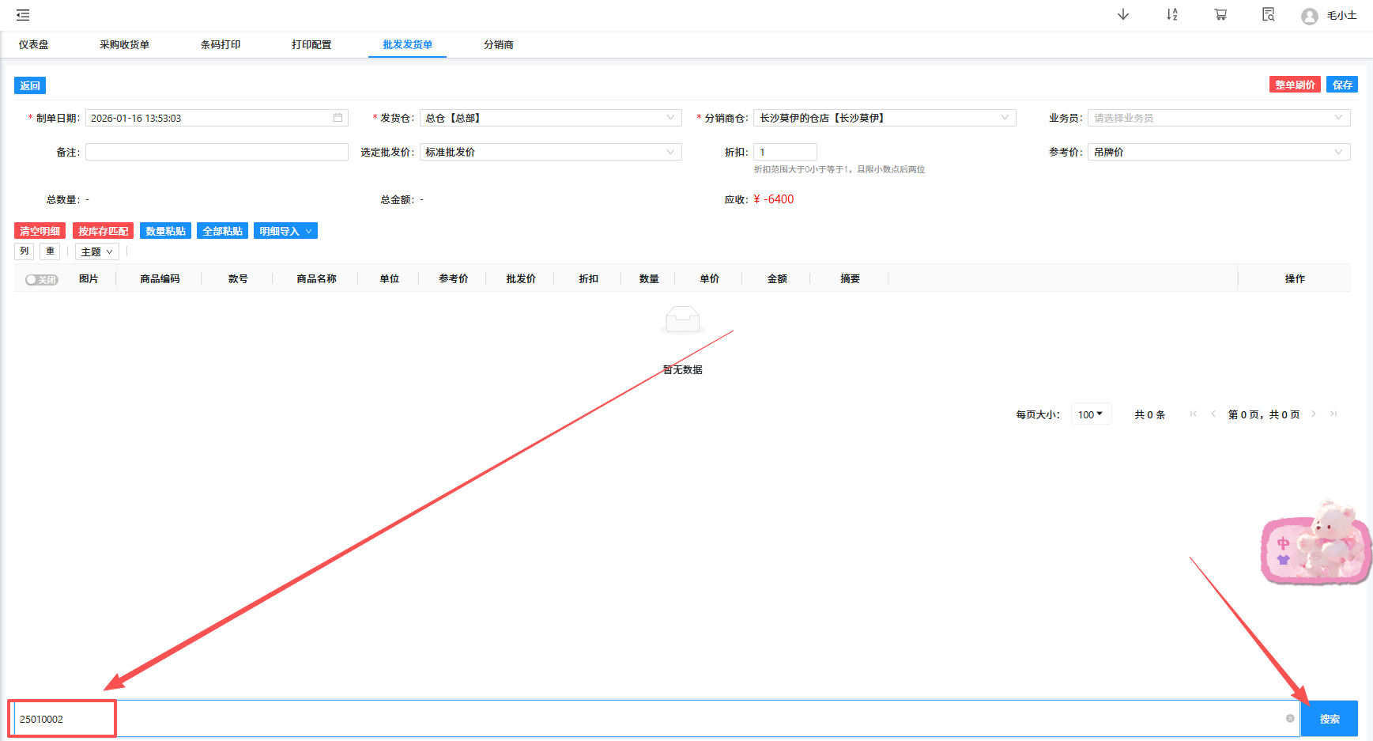This screenshot has width=1373, height=741.
Task: Clear barcode input with the X icon
Action: [1290, 719]
